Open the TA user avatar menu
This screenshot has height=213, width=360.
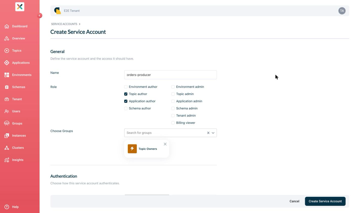[x=342, y=11]
